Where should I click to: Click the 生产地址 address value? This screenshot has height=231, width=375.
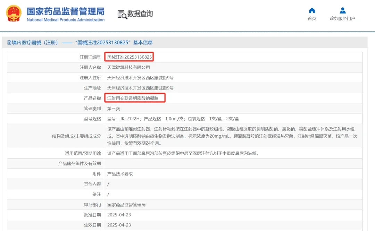click(140, 88)
